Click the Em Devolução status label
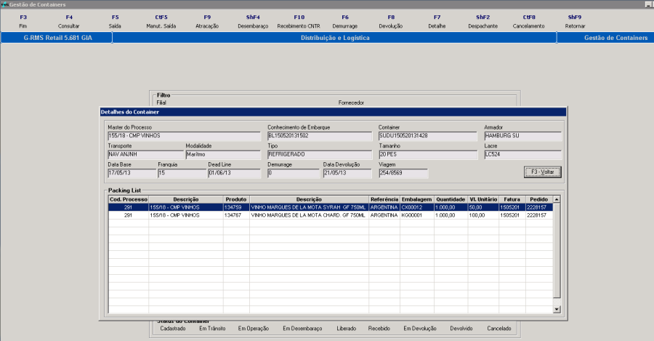Viewport: 654px width, 341px height. coord(419,329)
